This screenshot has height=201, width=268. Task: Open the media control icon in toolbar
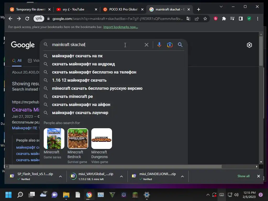[232, 19]
